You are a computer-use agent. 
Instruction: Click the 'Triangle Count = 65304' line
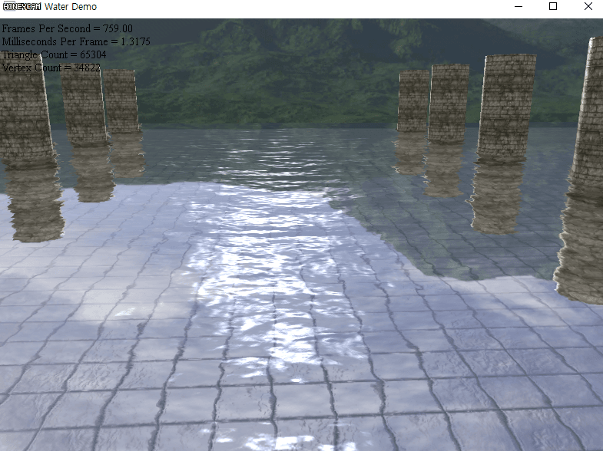point(55,54)
